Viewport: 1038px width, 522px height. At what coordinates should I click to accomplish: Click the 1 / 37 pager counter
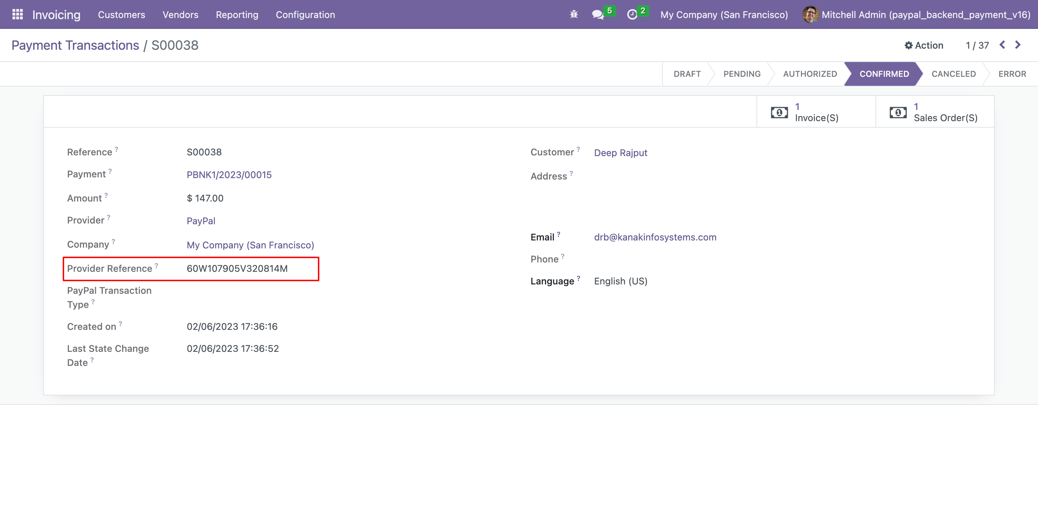[977, 45]
